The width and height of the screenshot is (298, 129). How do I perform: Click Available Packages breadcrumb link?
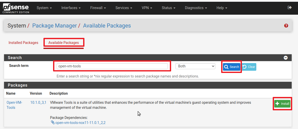[x=107, y=25]
